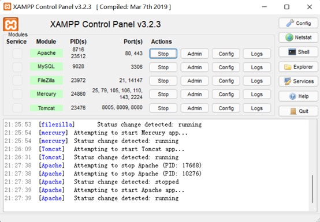Open Apache Config menu
Screen dimensions: 320x222
(x=226, y=54)
